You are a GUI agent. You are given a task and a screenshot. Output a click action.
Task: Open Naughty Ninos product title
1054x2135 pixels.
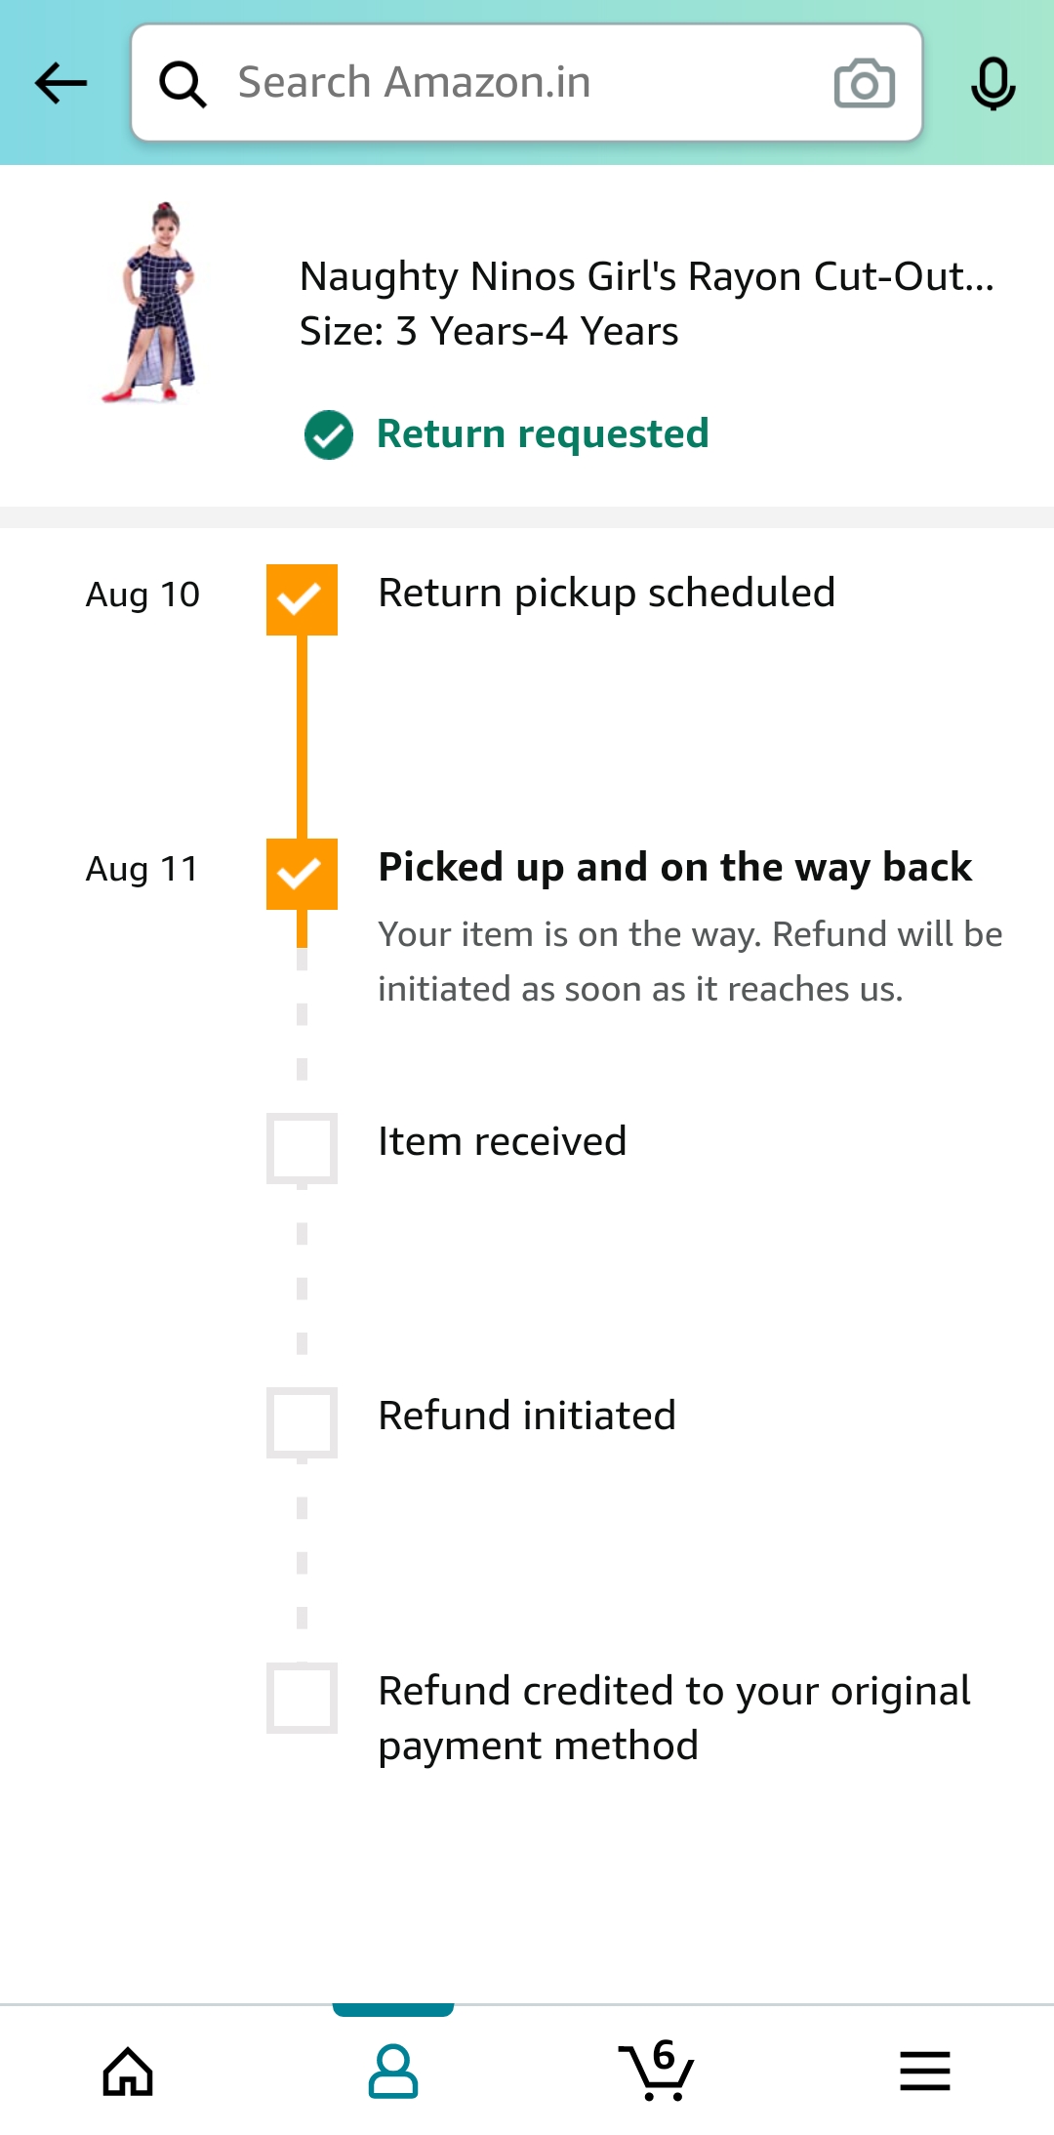[646, 277]
